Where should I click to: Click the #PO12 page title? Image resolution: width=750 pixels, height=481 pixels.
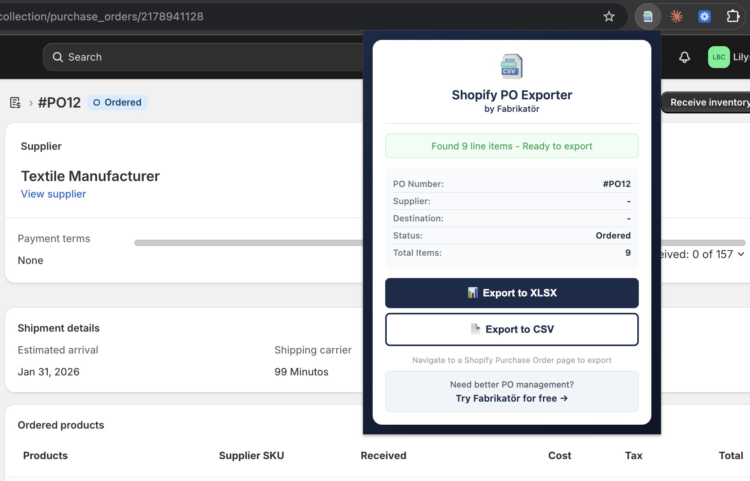coord(59,102)
